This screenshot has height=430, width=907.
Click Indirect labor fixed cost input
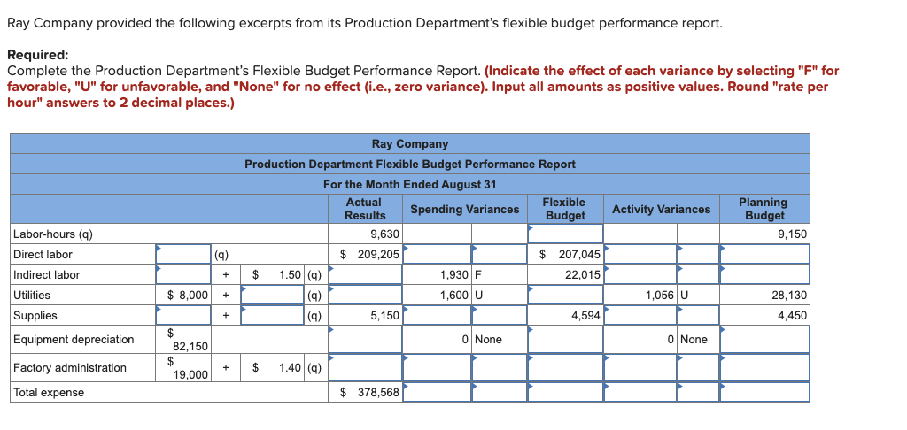pyautogui.click(x=182, y=274)
